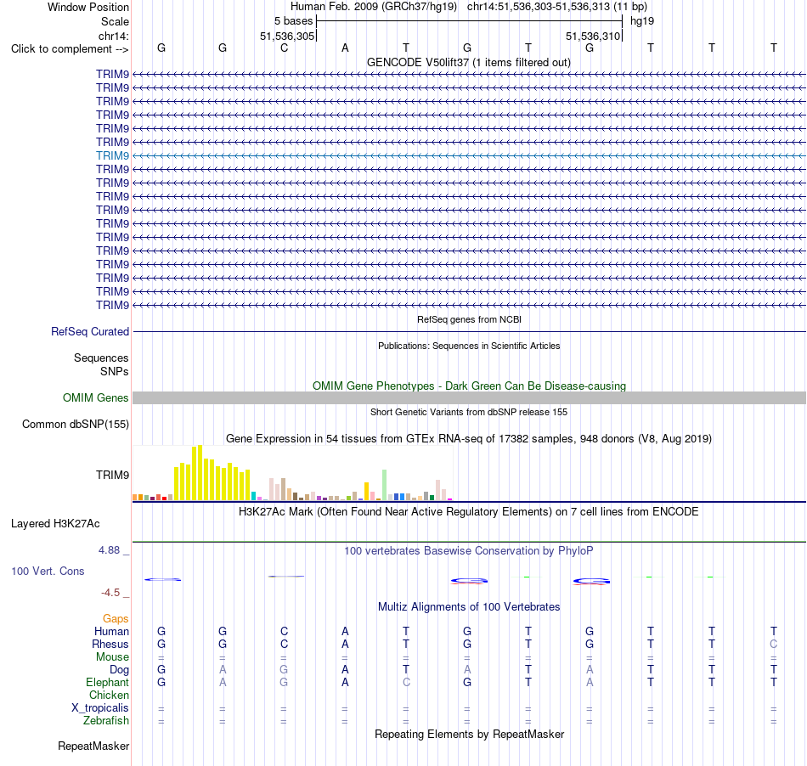
Task: Click 'OMIM Gene Phenotypes' green track title
Action: coord(470,386)
